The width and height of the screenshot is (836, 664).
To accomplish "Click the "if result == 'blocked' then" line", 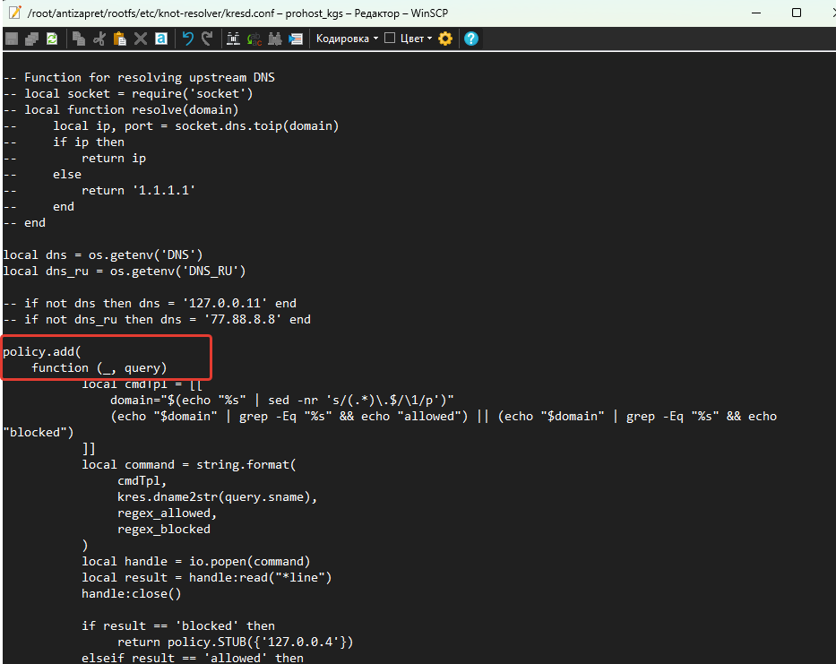I will click(x=178, y=625).
